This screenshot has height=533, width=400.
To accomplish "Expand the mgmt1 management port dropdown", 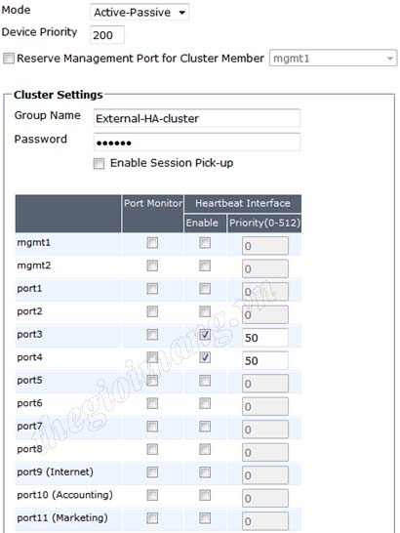I will pos(333,59).
